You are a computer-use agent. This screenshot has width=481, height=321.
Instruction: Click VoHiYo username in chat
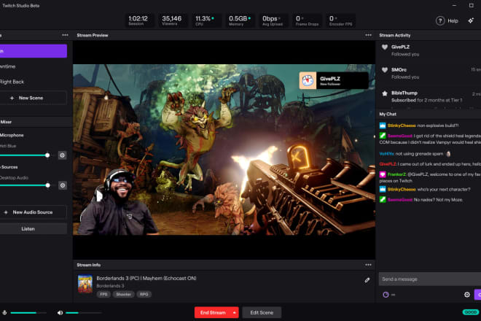386,154
